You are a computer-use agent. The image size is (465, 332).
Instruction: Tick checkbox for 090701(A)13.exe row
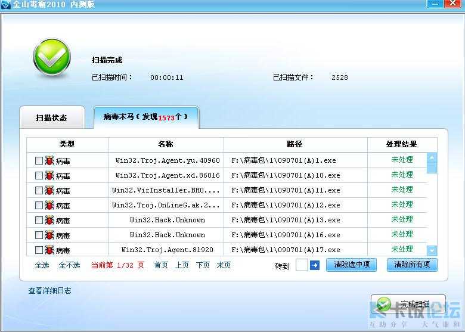point(39,221)
